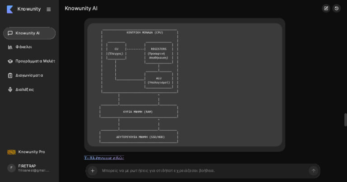Click the 'Τι βλέπουμε εδώ' highlighted text
347x182 pixels.
tap(104, 158)
